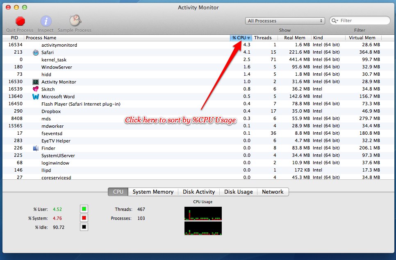396x260 pixels.
Task: Click the % Idle value 90.72
Action: [x=59, y=227]
